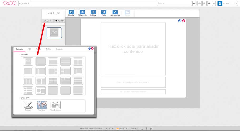Image resolution: width=240 pixels, height=131 pixels.
Task: Open Vista previa with the eye icon
Action: coord(82,12)
